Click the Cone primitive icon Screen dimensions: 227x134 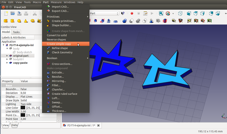(x=26, y=21)
